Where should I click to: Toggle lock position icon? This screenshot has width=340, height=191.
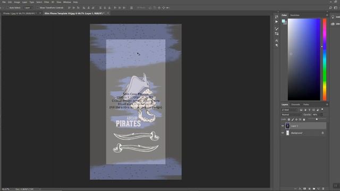pos(296,119)
